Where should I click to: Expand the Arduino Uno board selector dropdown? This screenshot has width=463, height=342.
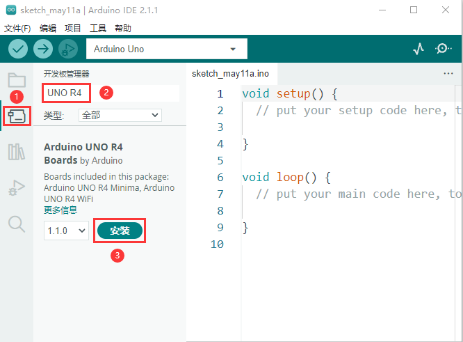click(167, 49)
